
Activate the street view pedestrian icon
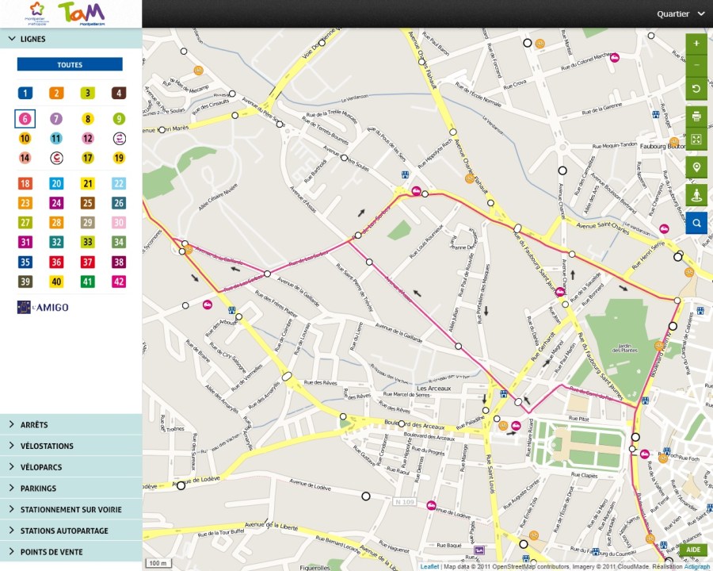point(696,195)
